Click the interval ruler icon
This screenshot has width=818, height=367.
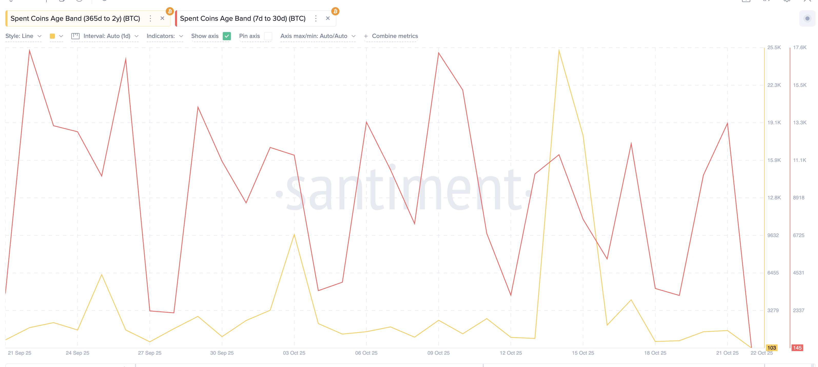[75, 36]
